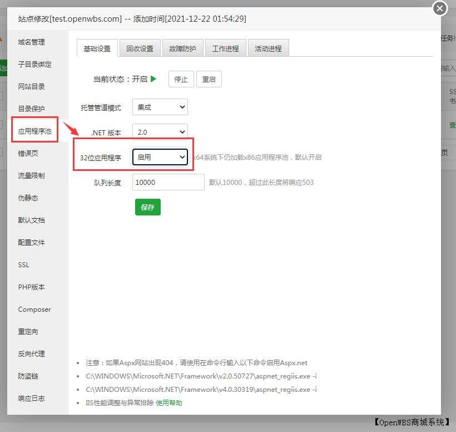Switch to the 活动进程 tab
Viewport: 456px width, 432px height.
click(x=268, y=48)
